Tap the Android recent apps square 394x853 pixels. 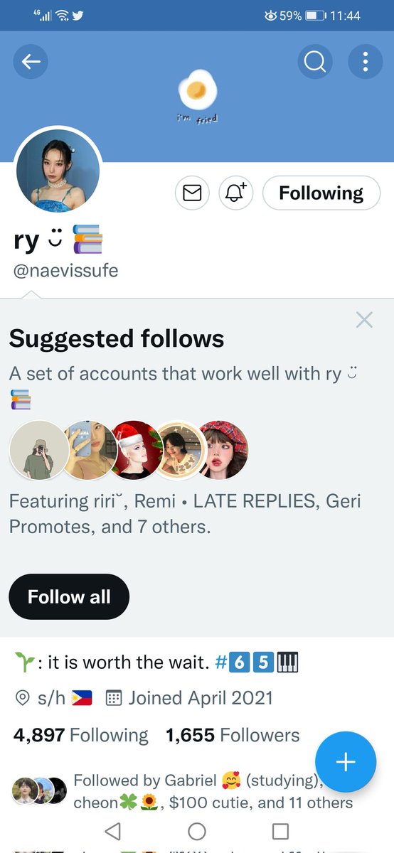coord(281,832)
